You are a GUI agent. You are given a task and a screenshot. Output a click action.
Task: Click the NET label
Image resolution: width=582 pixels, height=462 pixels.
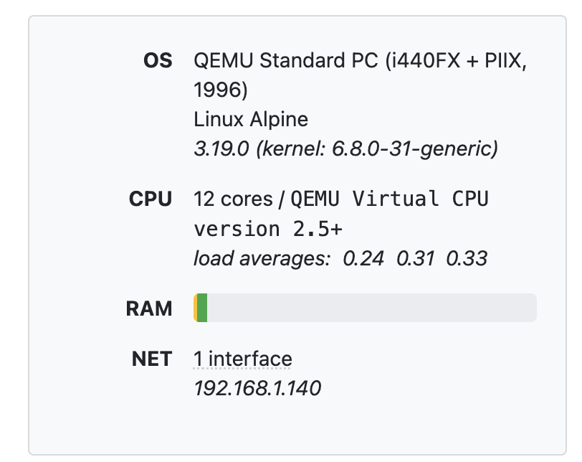click(x=152, y=359)
